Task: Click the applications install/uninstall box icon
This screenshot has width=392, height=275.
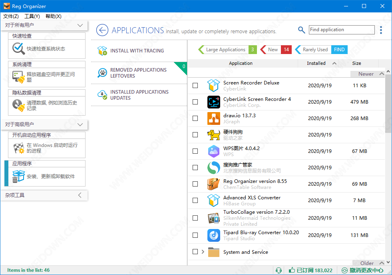Action: (x=18, y=176)
